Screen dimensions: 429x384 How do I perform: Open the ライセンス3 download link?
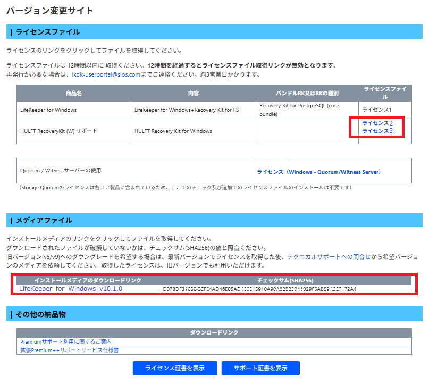coord(377,131)
